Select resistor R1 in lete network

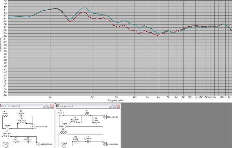click(87, 115)
